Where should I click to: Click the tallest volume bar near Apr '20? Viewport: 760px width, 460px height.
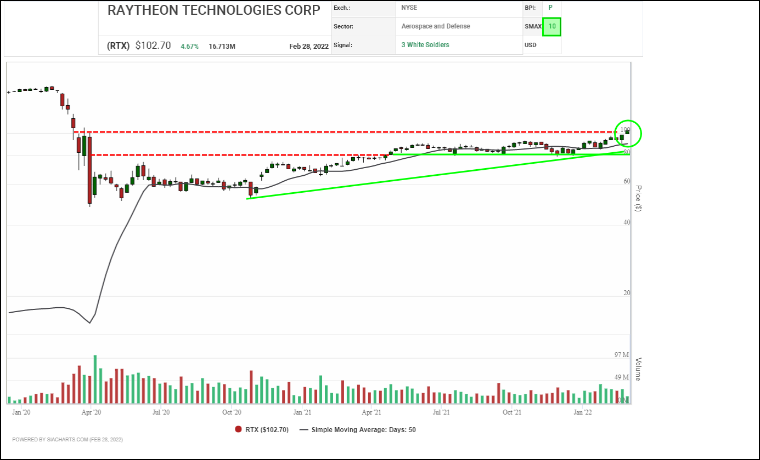94,378
